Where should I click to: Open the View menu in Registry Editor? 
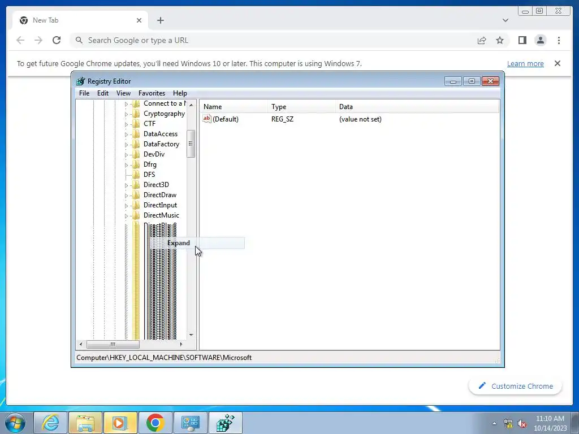(123, 93)
